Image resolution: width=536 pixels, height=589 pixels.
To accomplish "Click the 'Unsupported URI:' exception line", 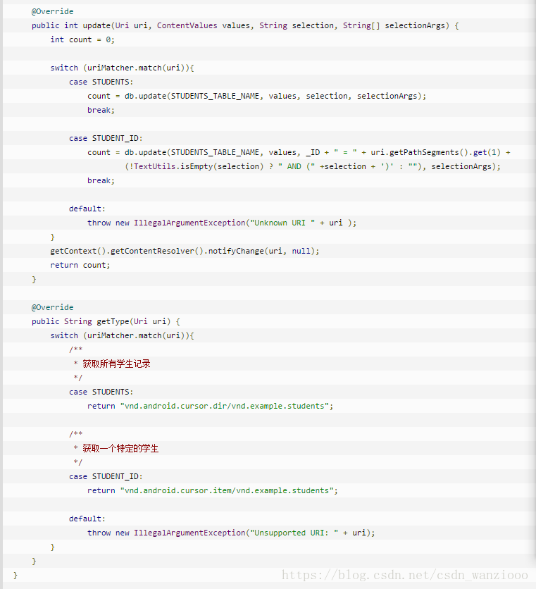I will tap(231, 533).
